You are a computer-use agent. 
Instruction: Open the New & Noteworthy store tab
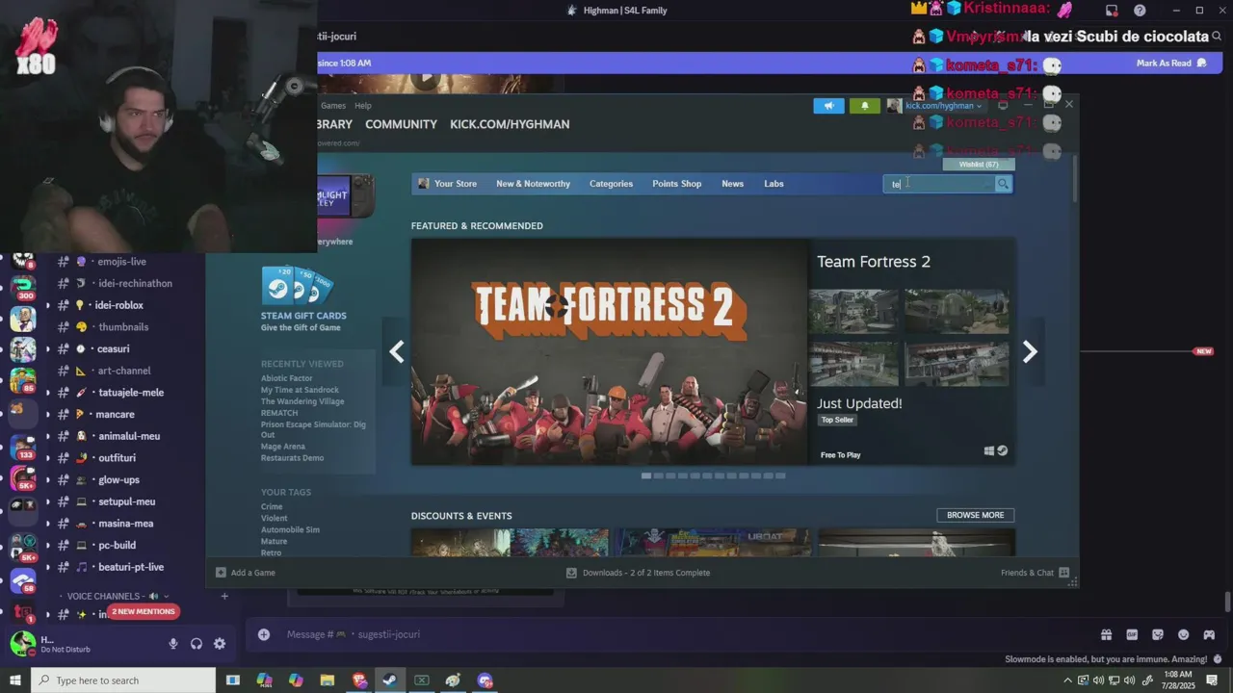[x=533, y=184]
